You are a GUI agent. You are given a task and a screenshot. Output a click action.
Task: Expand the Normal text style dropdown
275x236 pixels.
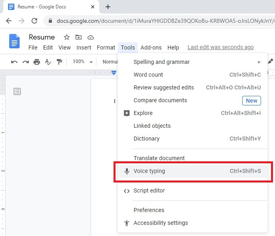[x=110, y=62]
